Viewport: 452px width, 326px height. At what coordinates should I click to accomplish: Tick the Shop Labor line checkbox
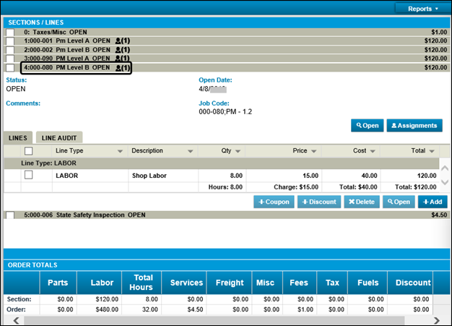click(x=29, y=175)
